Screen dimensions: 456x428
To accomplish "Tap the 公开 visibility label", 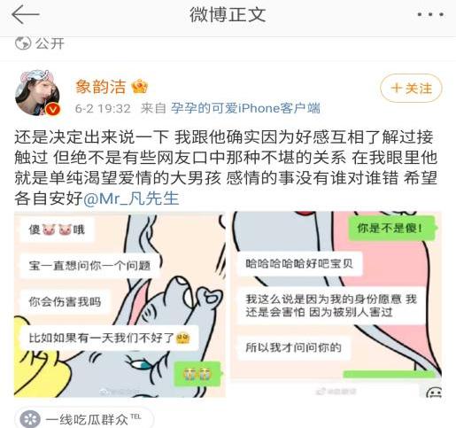I will coord(50,43).
